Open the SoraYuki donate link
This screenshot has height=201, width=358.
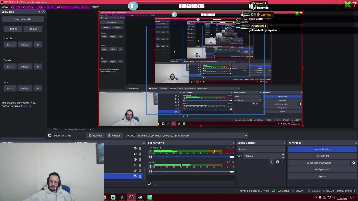click(26, 106)
